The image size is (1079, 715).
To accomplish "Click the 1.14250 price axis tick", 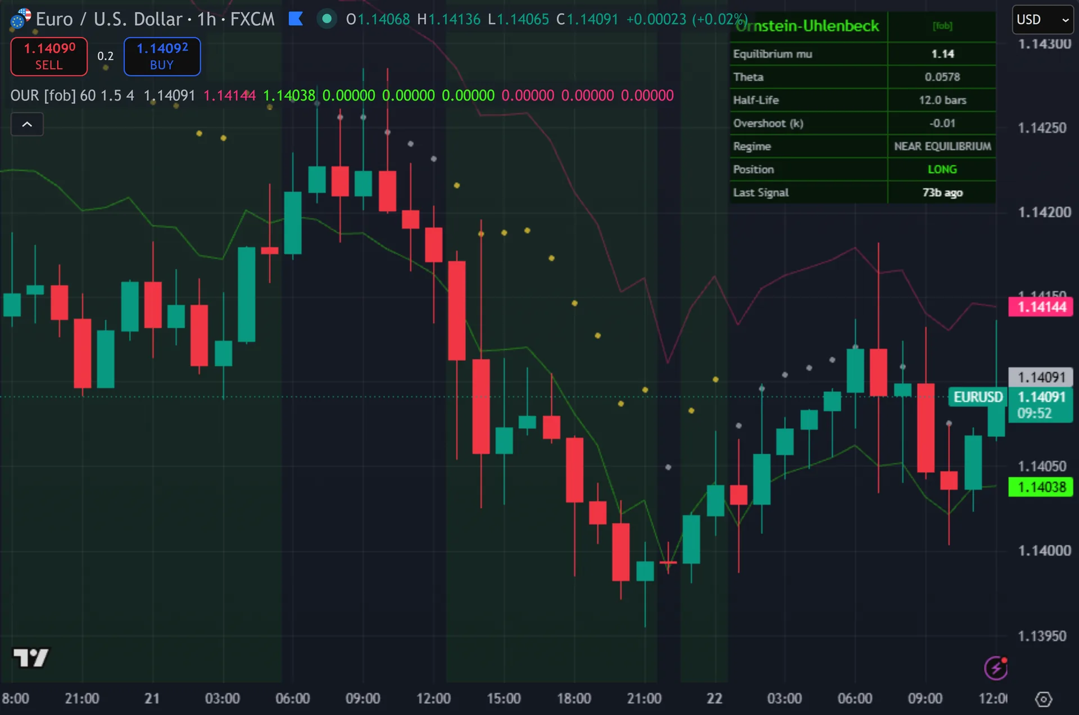I will point(1042,128).
